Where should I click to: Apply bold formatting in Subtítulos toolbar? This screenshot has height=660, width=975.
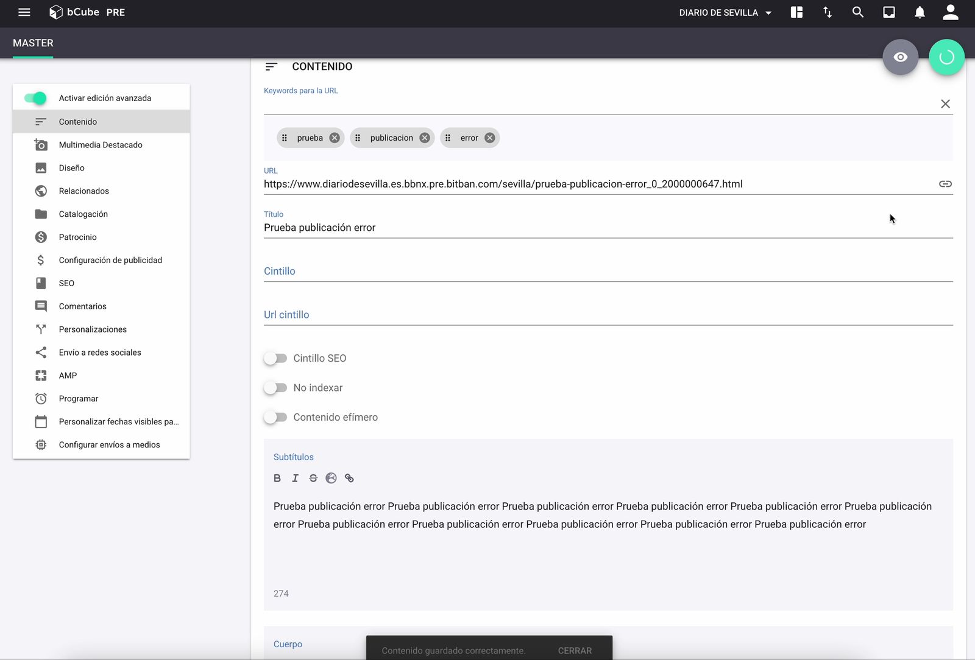pos(277,478)
